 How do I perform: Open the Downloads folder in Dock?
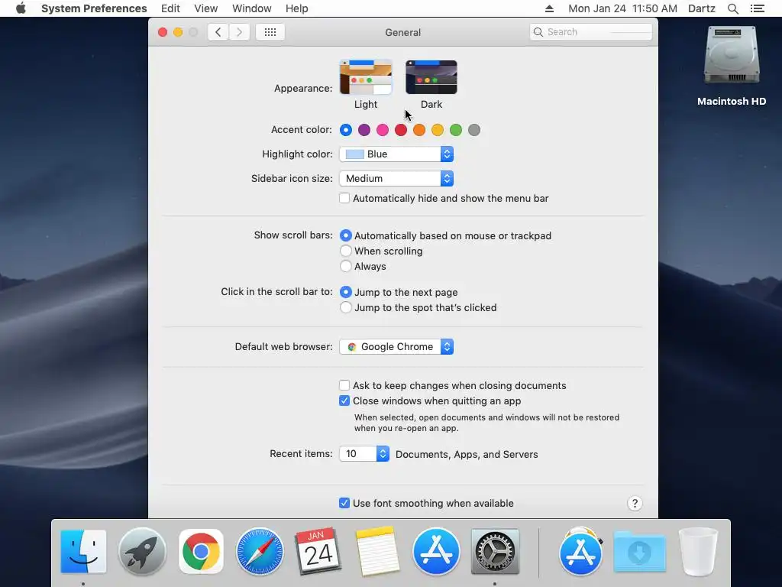(x=639, y=552)
